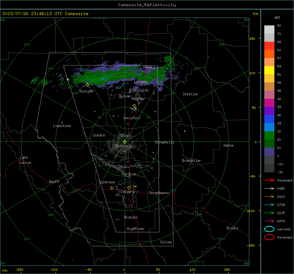Click the Vulcan town label
Screen dimensions: 294x274
point(166,242)
